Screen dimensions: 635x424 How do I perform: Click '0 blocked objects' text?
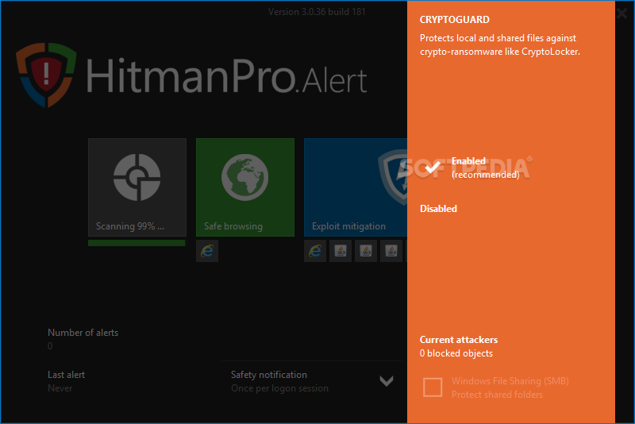(x=456, y=353)
